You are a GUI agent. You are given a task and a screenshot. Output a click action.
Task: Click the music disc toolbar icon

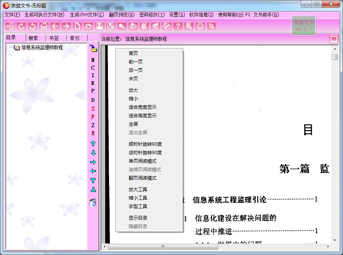pos(166,26)
